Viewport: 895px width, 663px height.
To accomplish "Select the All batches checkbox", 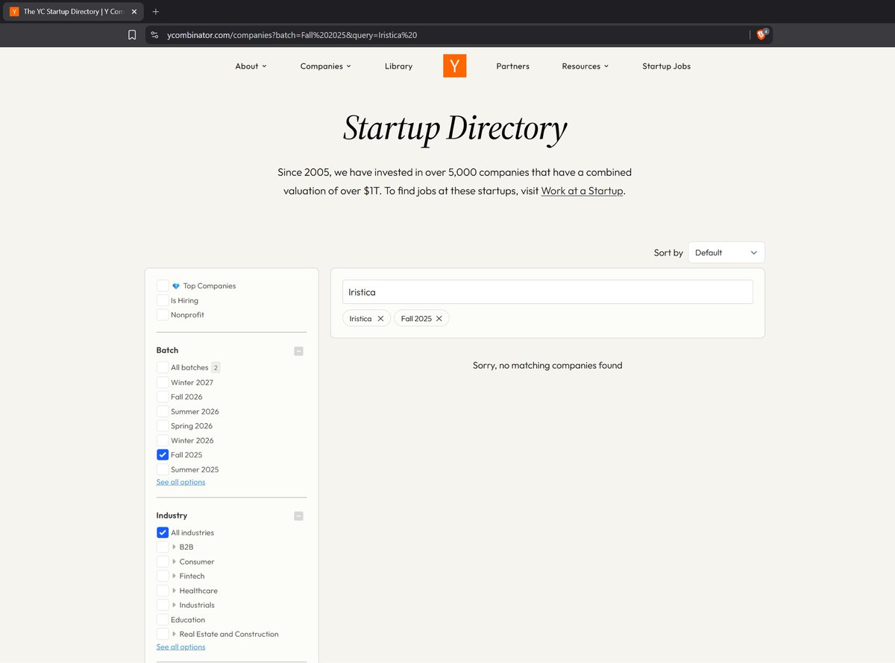I will click(x=163, y=367).
